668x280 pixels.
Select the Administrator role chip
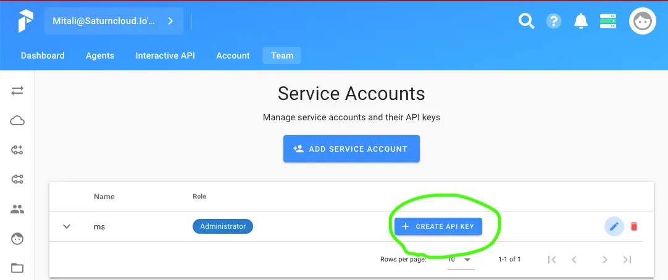223,226
